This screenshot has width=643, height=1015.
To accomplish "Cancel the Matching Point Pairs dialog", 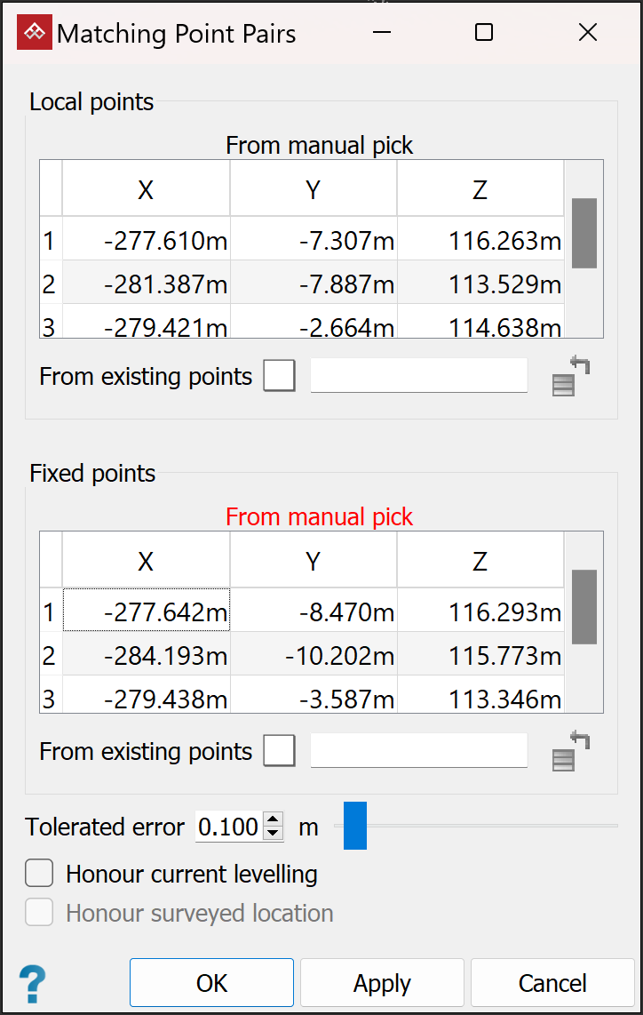I will pos(552,983).
